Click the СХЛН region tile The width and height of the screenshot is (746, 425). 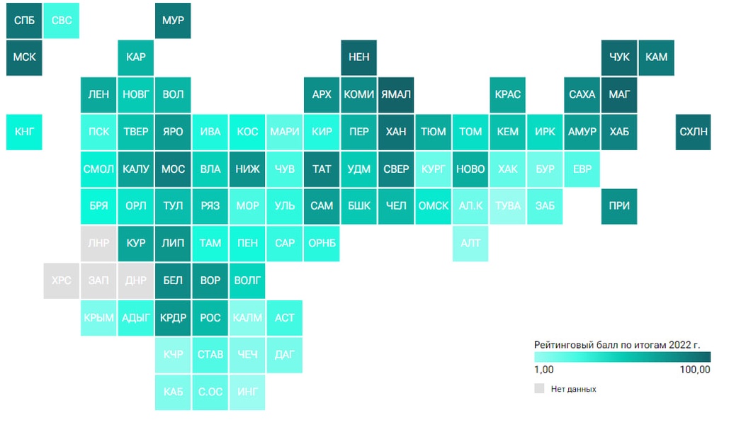tap(693, 132)
